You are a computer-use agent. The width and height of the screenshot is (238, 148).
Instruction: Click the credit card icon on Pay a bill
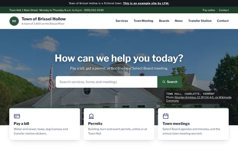pos(17,116)
